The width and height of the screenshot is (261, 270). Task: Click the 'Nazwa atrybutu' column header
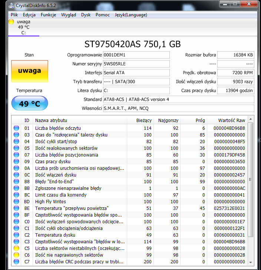point(80,121)
